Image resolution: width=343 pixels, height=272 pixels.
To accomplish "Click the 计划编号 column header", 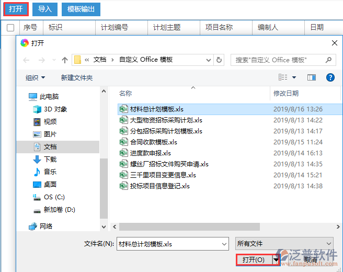I will [x=121, y=28].
